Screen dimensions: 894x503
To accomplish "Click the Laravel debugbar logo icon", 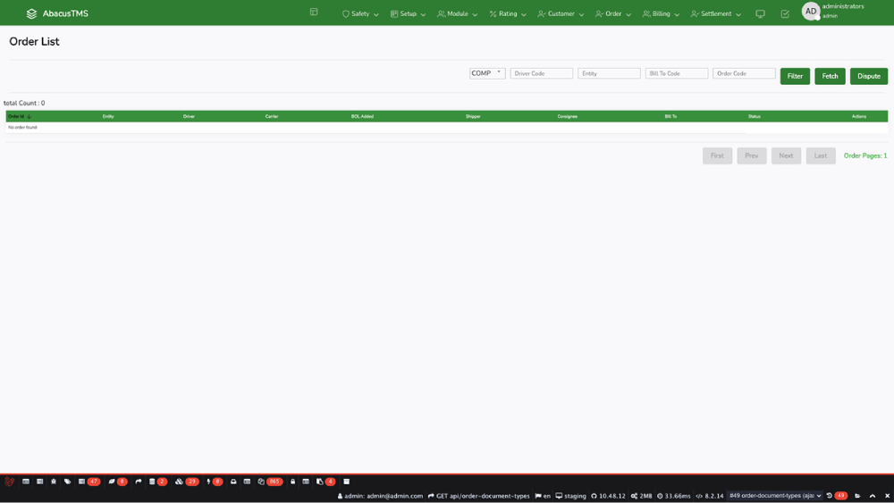I will 10,482.
